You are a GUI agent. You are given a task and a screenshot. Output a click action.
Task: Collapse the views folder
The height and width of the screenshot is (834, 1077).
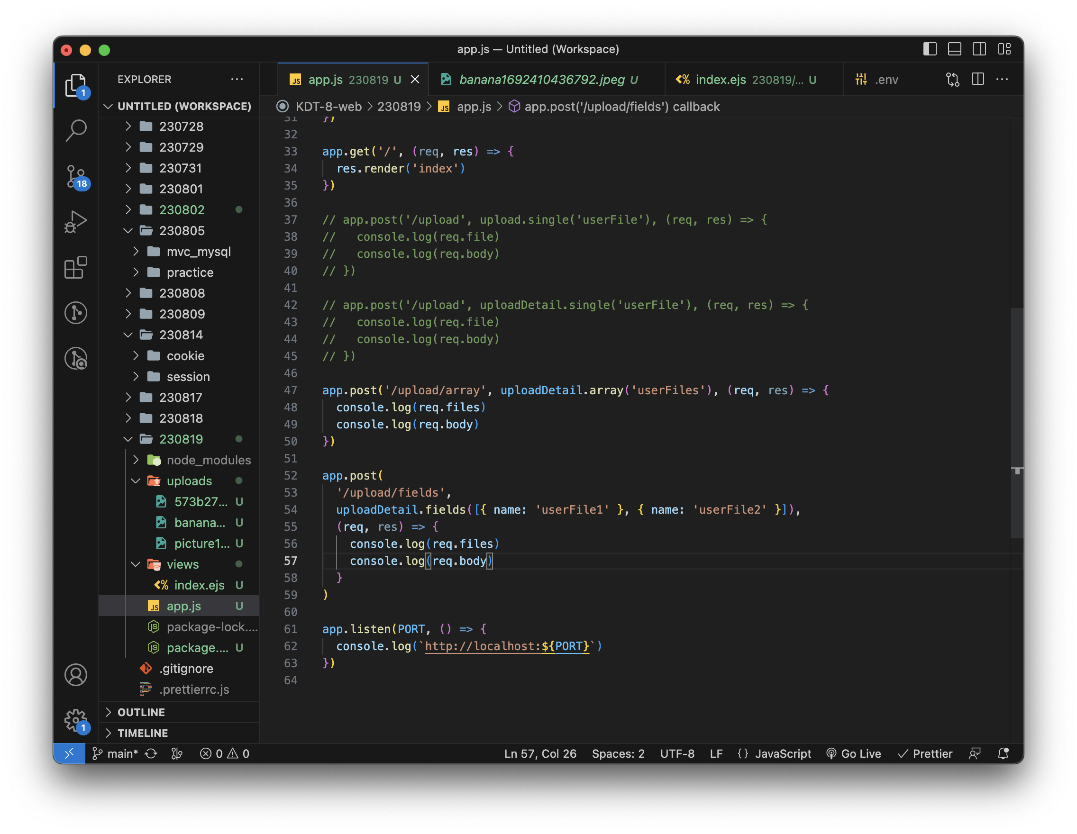(179, 564)
